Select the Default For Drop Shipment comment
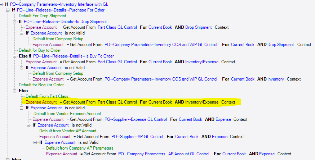Image resolution: width=315 pixels, height=160 pixels. click(43, 16)
